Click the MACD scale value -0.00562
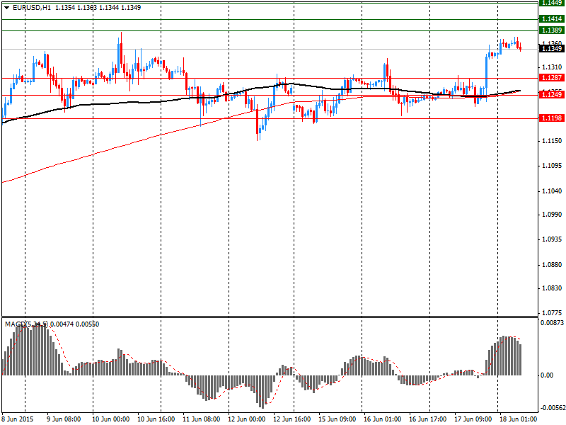Image resolution: width=566 pixels, height=425 pixels. 553,408
